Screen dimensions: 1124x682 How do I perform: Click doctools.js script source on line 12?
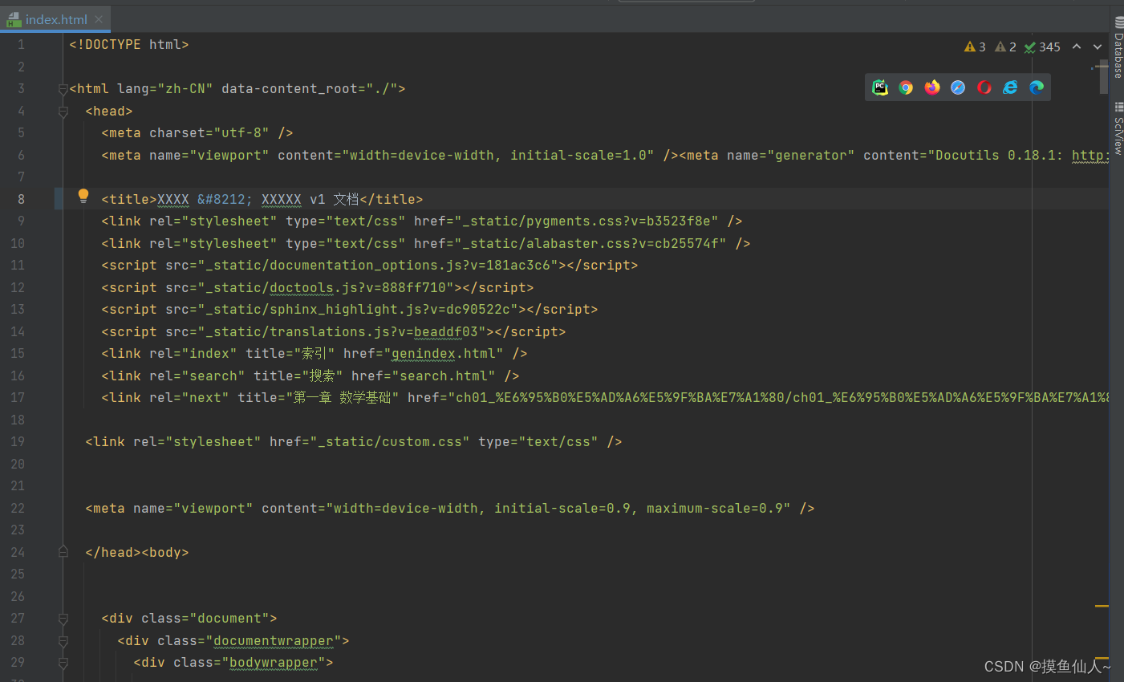tap(329, 287)
